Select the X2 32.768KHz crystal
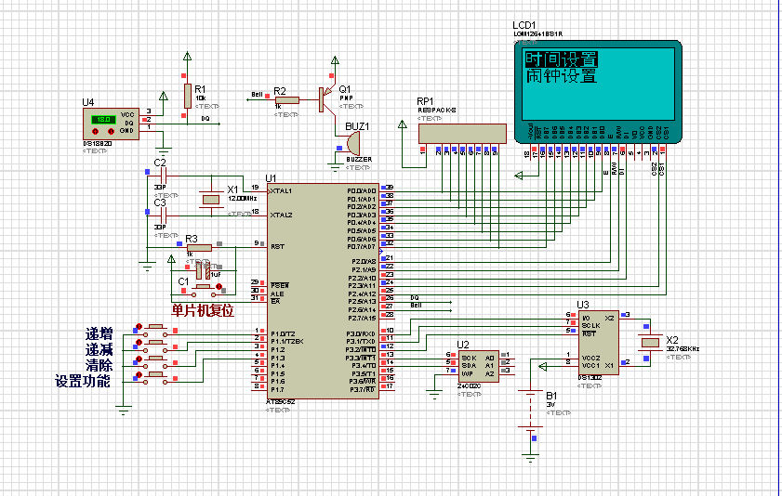This screenshot has width=782, height=496. pos(650,342)
